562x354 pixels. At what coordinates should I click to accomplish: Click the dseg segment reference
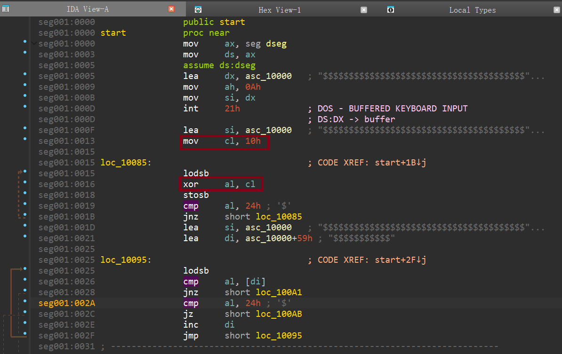tap(276, 44)
